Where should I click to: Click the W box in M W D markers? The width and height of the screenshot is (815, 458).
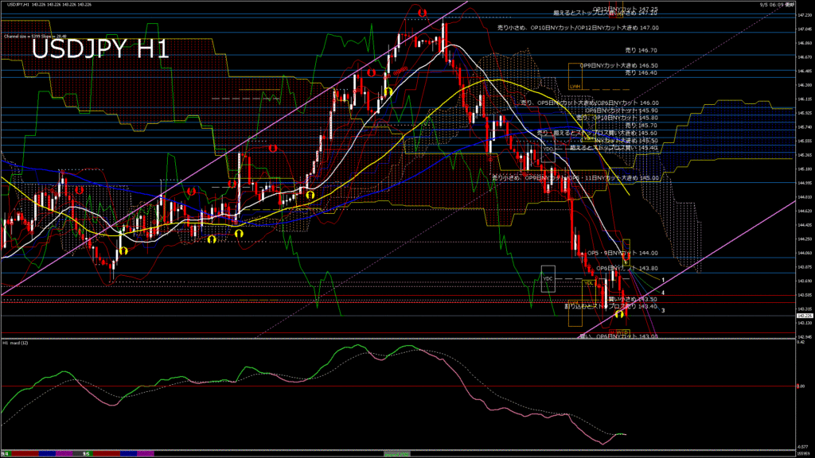[621, 332]
